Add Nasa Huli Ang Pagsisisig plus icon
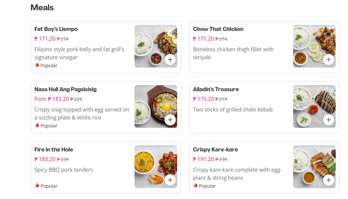 pos(170,120)
